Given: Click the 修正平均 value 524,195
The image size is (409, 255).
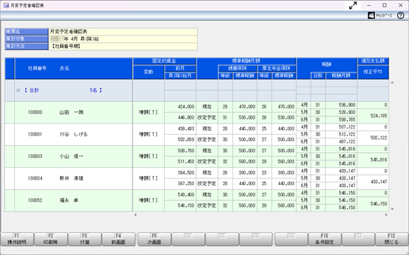Looking at the screenshot, I should (x=378, y=116).
